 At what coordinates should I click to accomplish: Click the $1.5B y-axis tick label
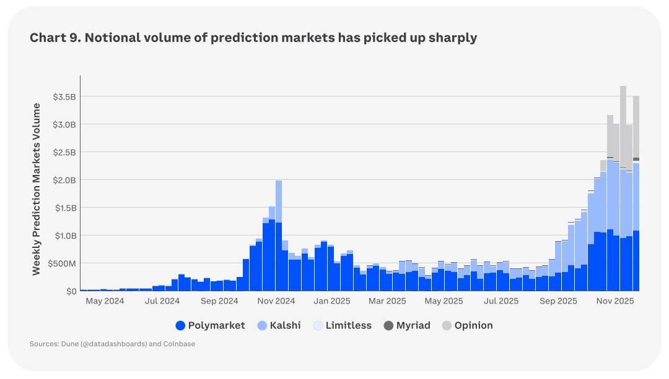pos(64,208)
